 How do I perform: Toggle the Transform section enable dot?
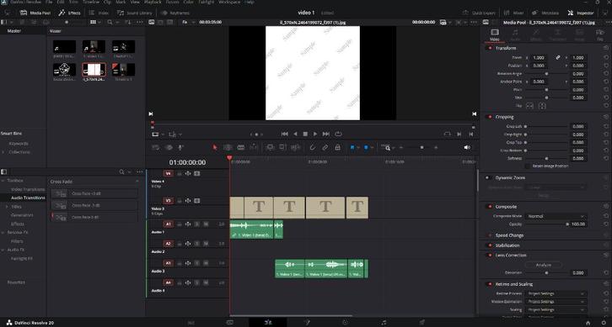pos(490,48)
